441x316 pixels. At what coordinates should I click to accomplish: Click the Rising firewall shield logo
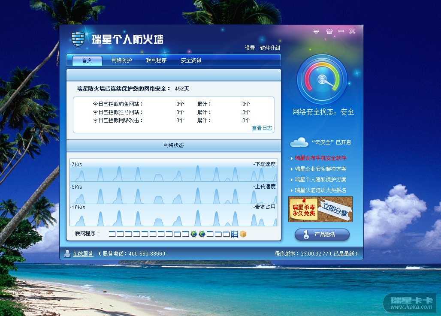[78, 39]
